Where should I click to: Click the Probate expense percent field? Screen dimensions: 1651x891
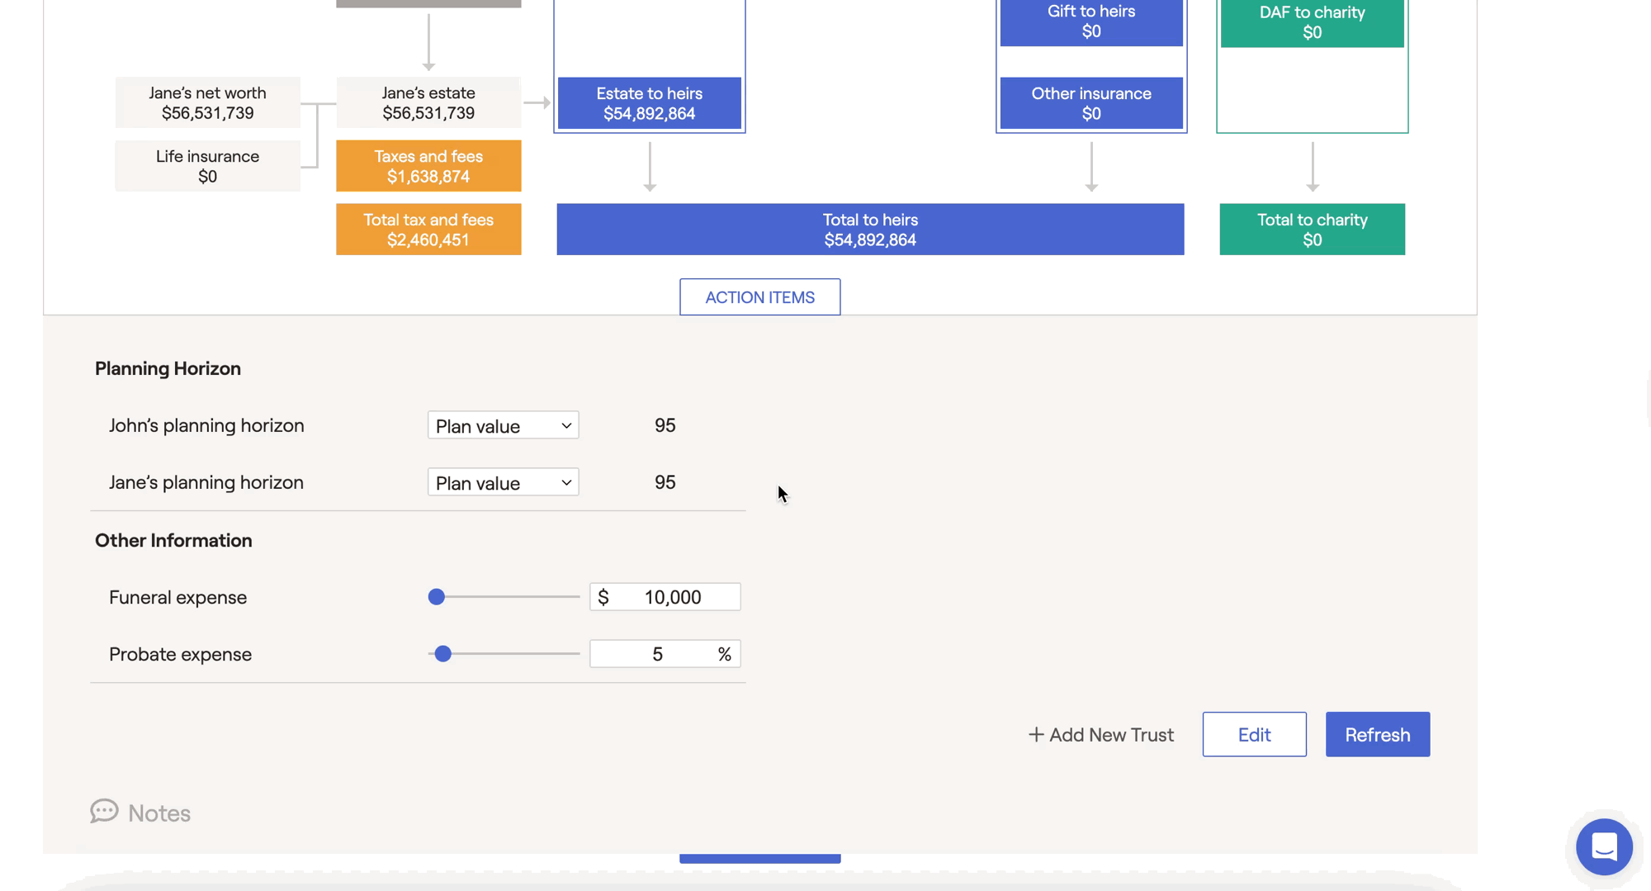click(x=656, y=654)
